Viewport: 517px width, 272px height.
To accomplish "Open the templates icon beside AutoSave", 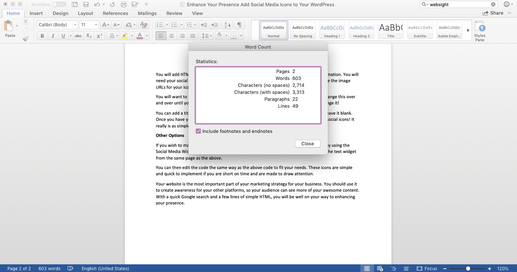I will (75, 5).
